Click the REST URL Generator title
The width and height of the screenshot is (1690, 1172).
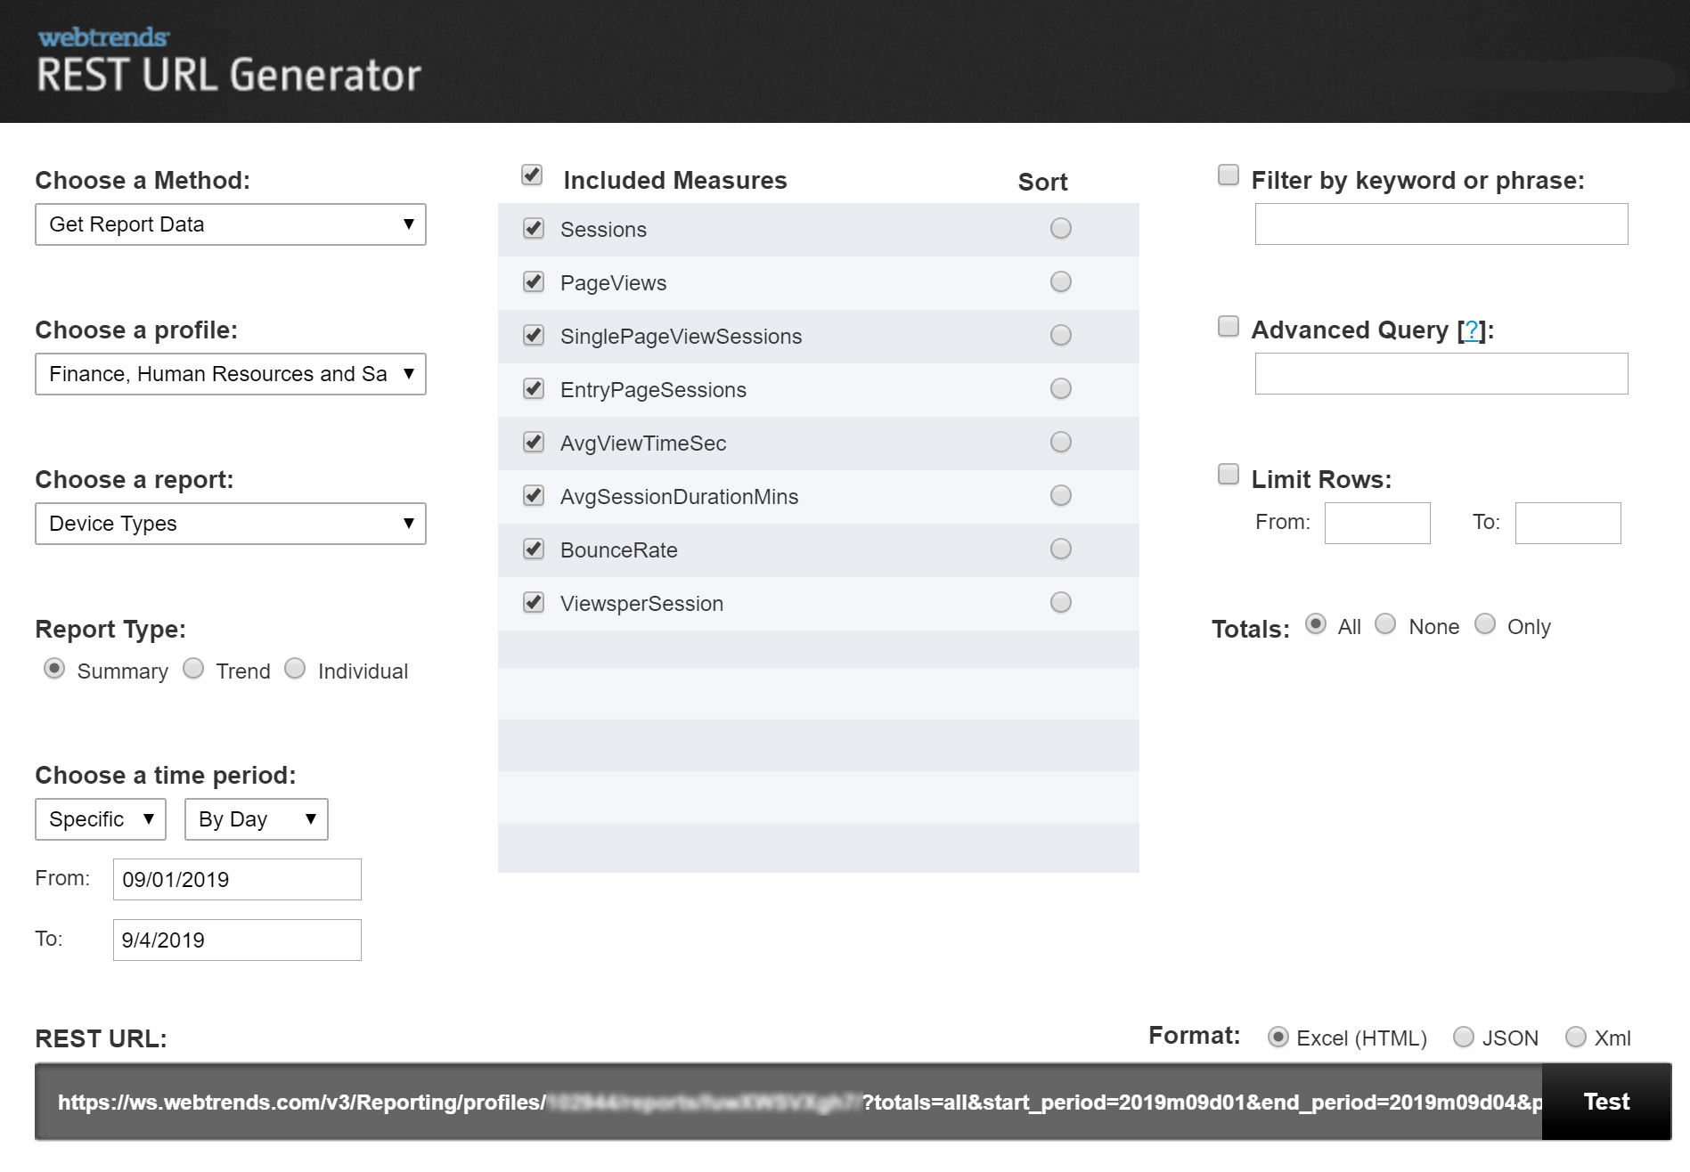pyautogui.click(x=229, y=76)
